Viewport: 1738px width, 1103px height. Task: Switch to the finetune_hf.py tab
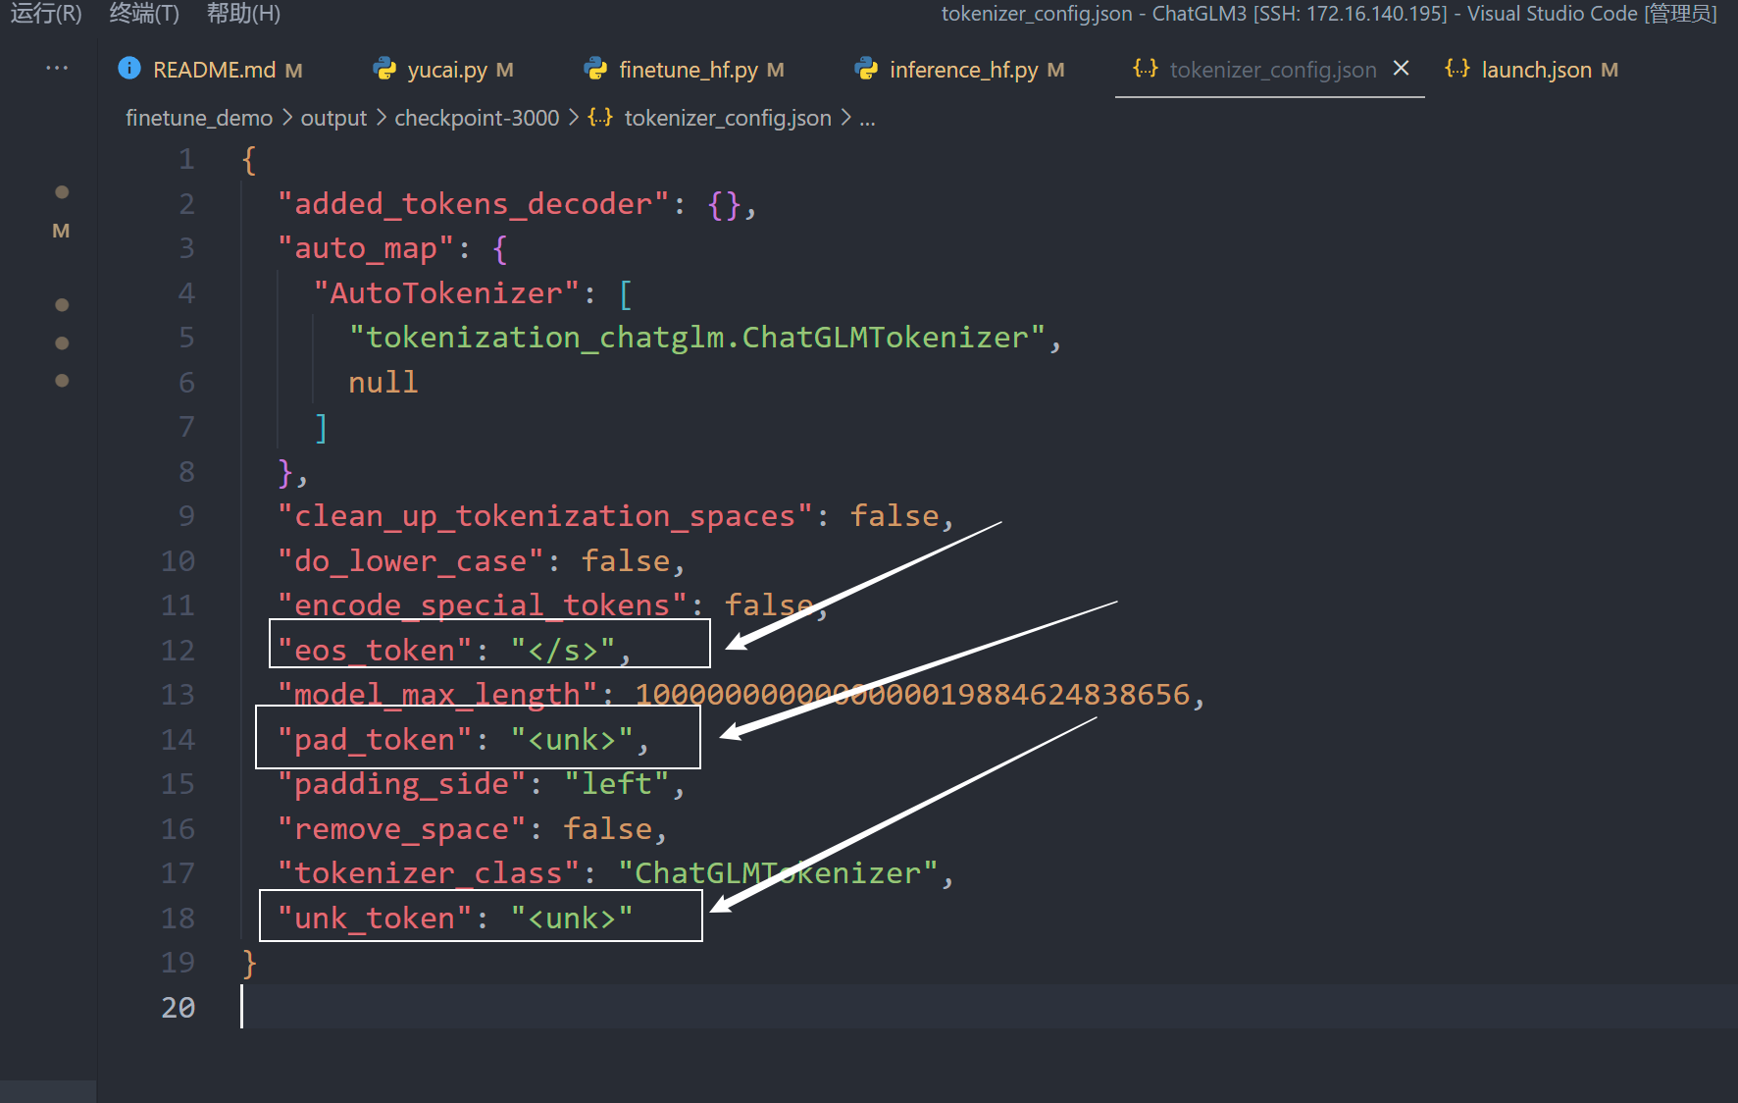pyautogui.click(x=689, y=70)
